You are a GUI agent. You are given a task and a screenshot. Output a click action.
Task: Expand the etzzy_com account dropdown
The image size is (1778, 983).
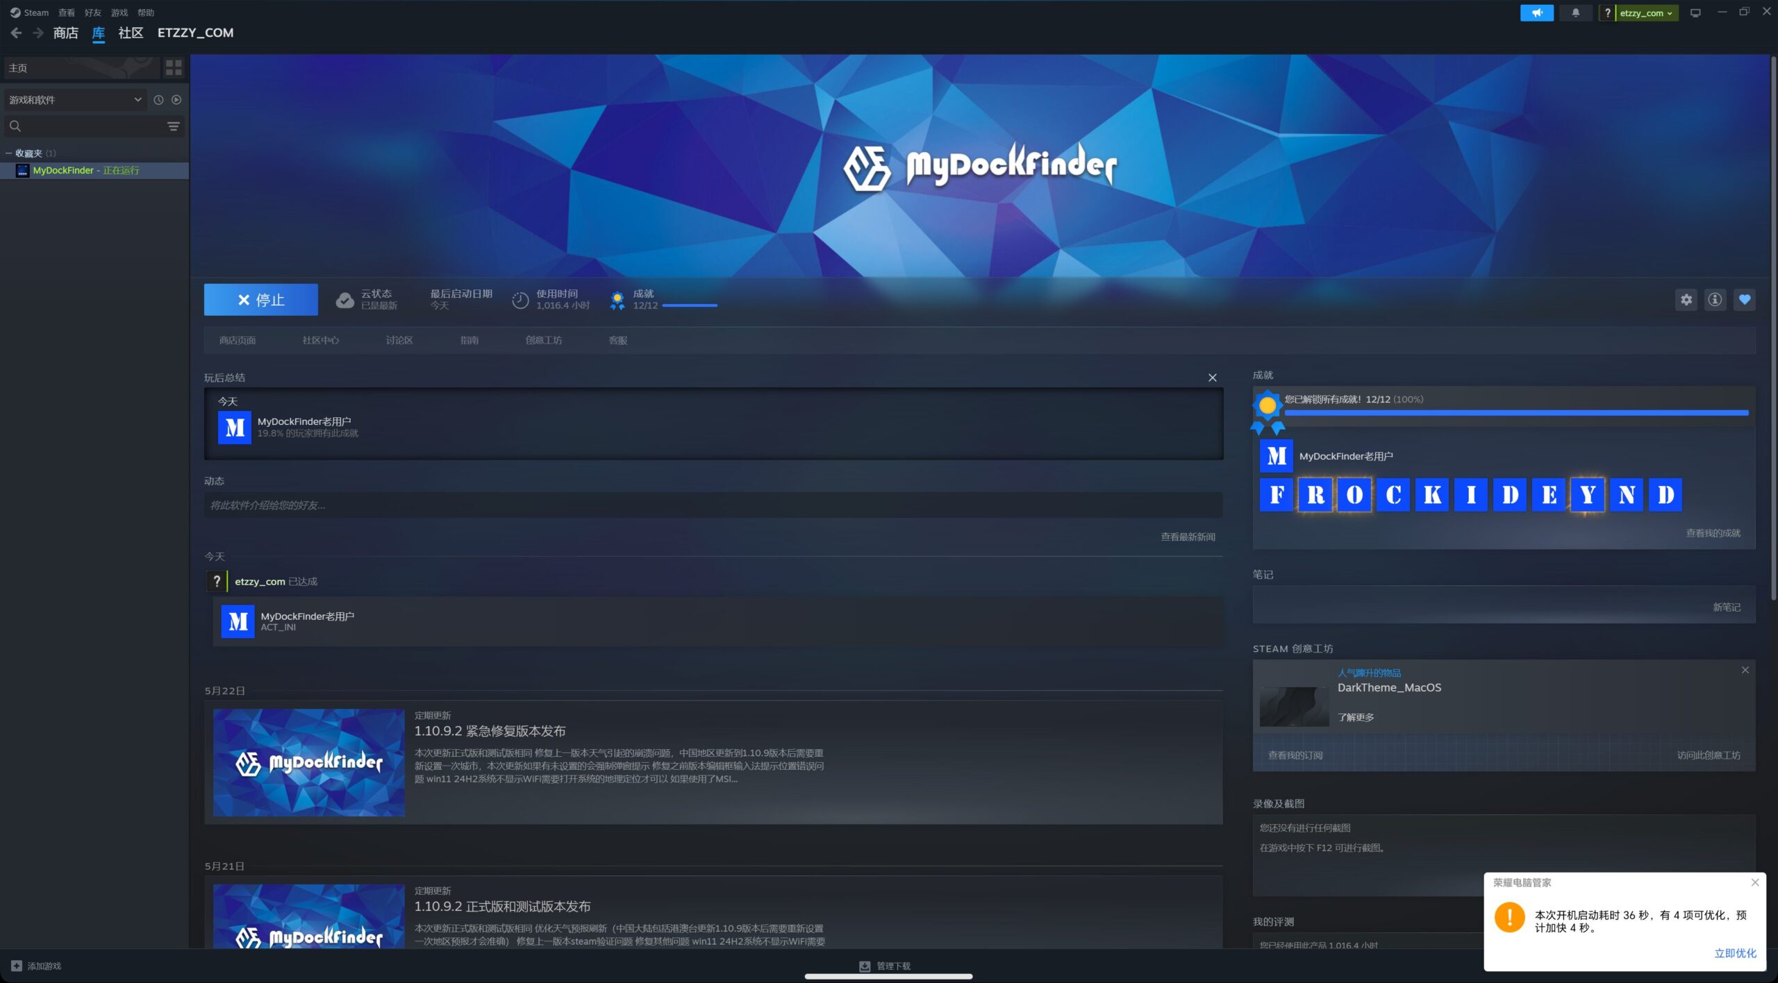tap(1646, 12)
